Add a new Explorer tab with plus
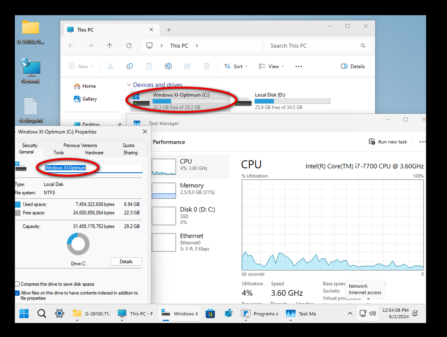The image size is (447, 337). (169, 30)
